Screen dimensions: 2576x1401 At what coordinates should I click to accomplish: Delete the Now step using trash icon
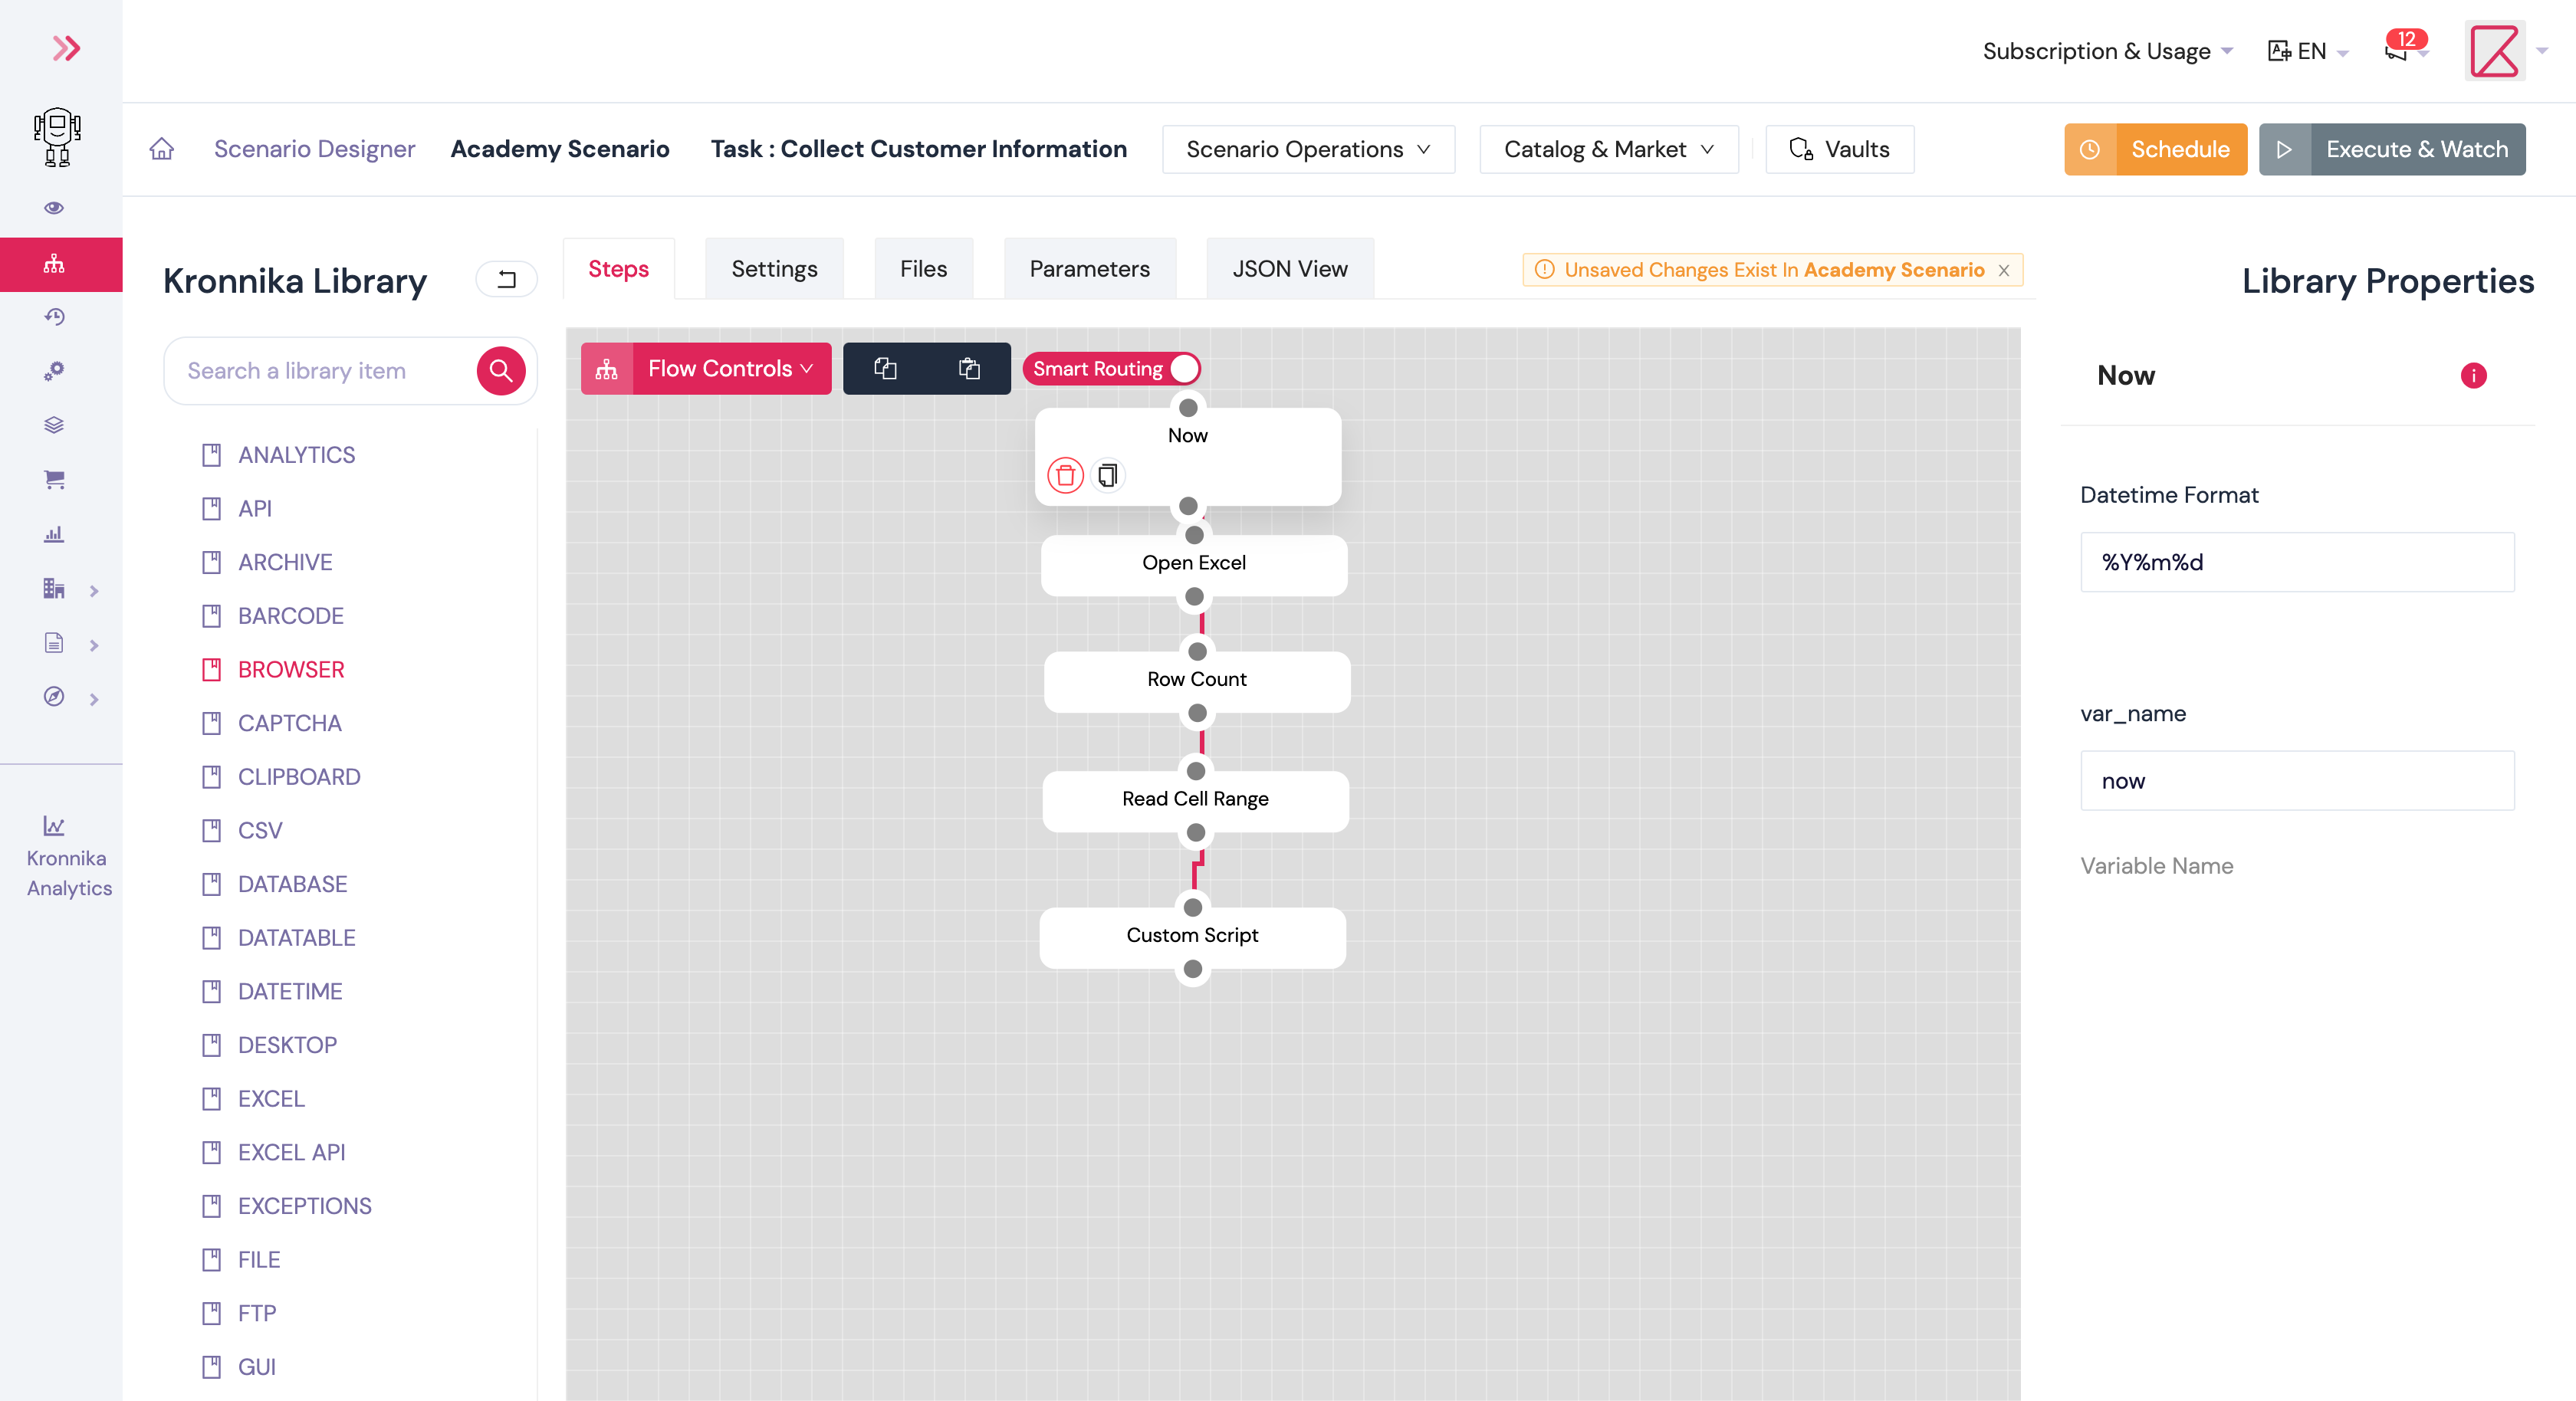click(1065, 476)
